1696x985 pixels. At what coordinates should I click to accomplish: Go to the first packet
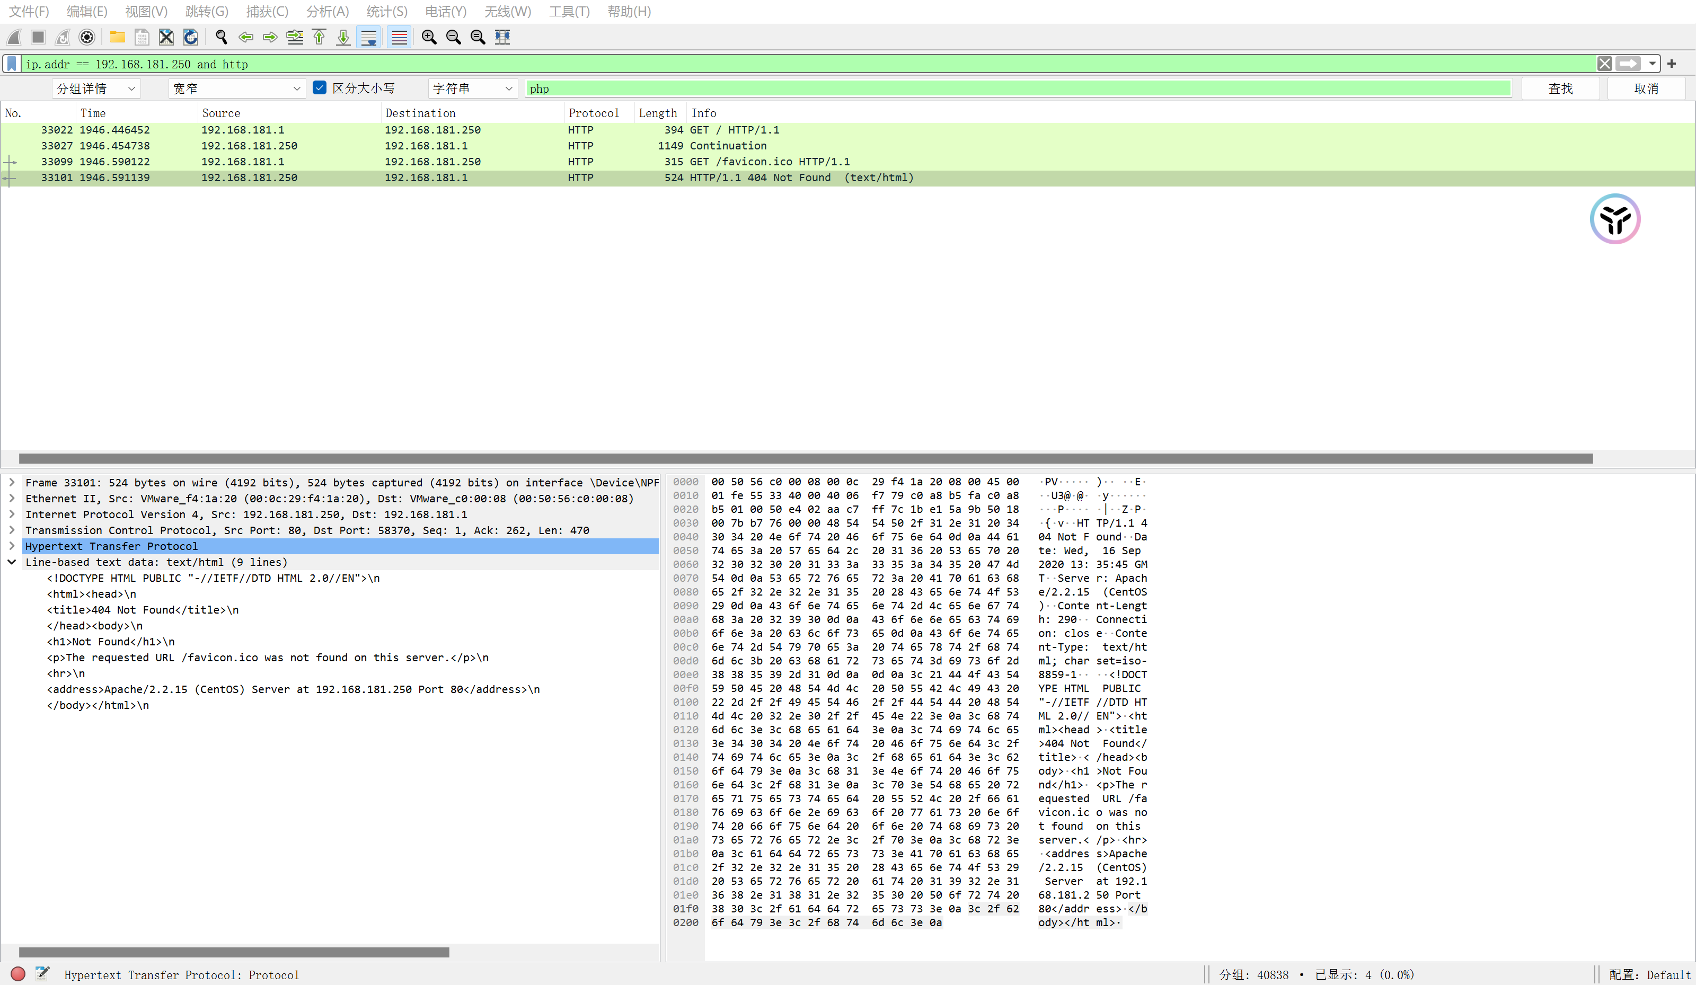[x=319, y=37]
